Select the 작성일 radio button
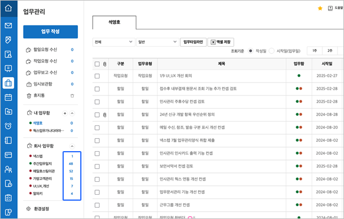This screenshot has height=219, width=344. click(250, 51)
